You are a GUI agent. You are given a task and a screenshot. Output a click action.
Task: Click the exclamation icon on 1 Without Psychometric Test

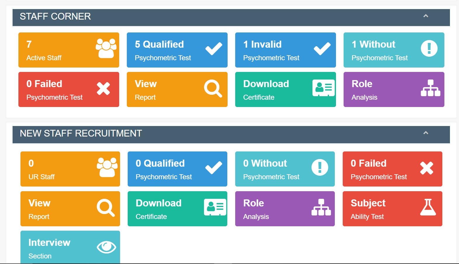pyautogui.click(x=429, y=48)
